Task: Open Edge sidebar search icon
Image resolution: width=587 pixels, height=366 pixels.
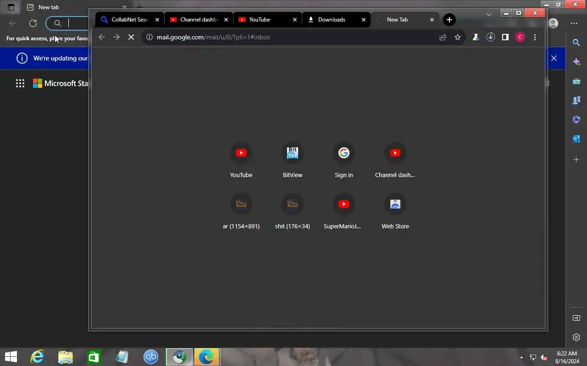Action: point(576,43)
